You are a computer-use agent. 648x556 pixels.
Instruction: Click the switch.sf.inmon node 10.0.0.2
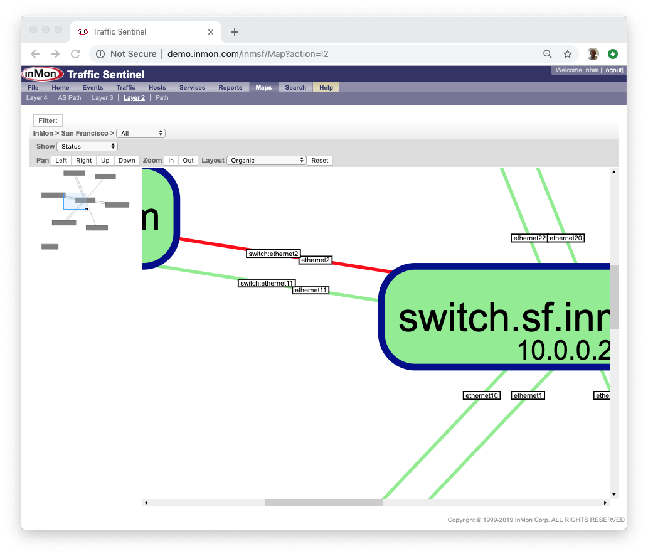(494, 317)
